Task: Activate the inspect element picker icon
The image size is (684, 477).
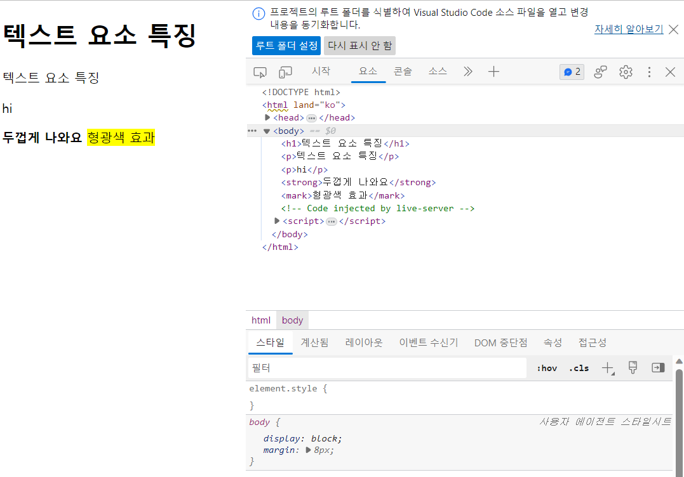Action: (260, 72)
